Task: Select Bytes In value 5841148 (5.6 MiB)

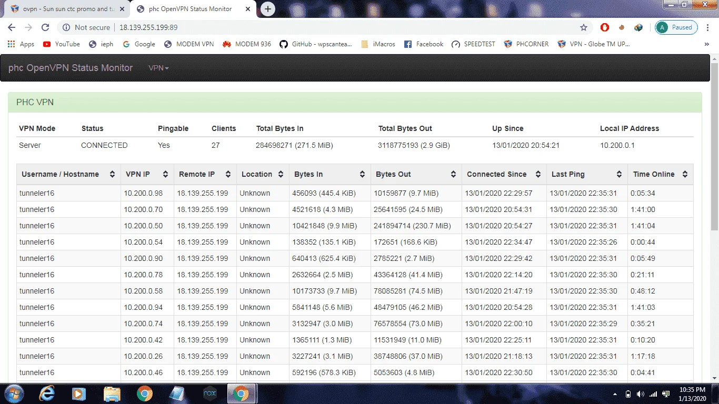Action: [322, 307]
